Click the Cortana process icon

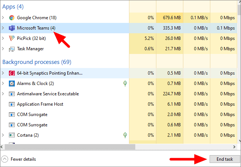click(x=12, y=135)
